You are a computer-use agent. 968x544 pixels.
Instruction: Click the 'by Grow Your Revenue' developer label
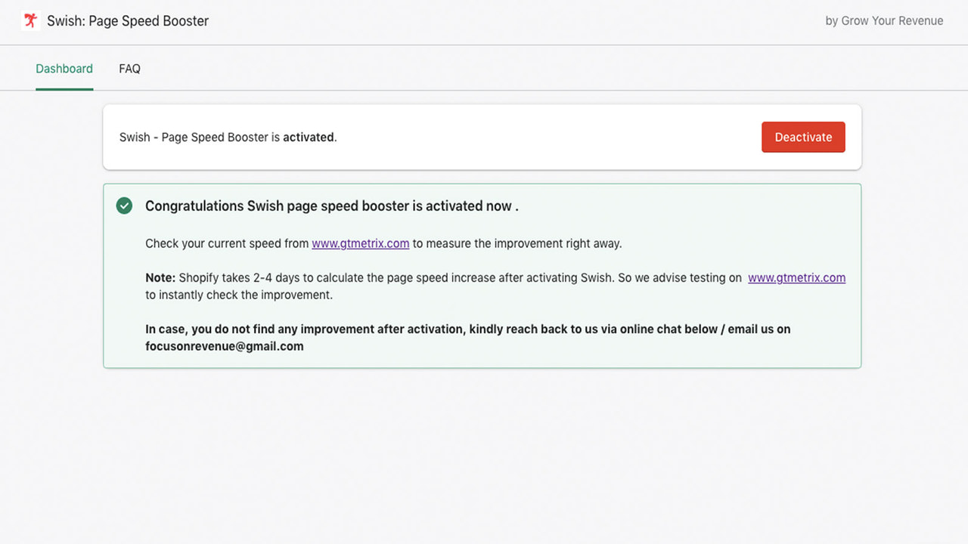tap(884, 20)
